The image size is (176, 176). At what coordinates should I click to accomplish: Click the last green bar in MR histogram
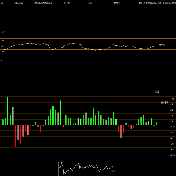(156, 124)
